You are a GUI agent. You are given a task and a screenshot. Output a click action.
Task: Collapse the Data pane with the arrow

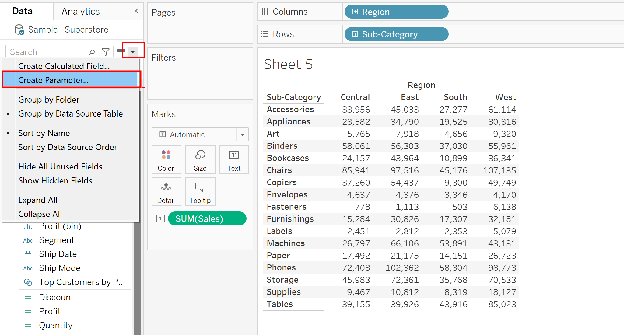coord(137,11)
